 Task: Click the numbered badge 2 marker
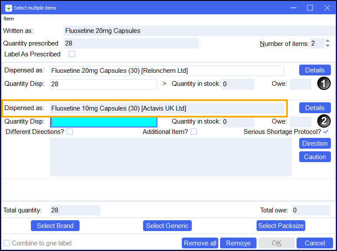pos(324,122)
